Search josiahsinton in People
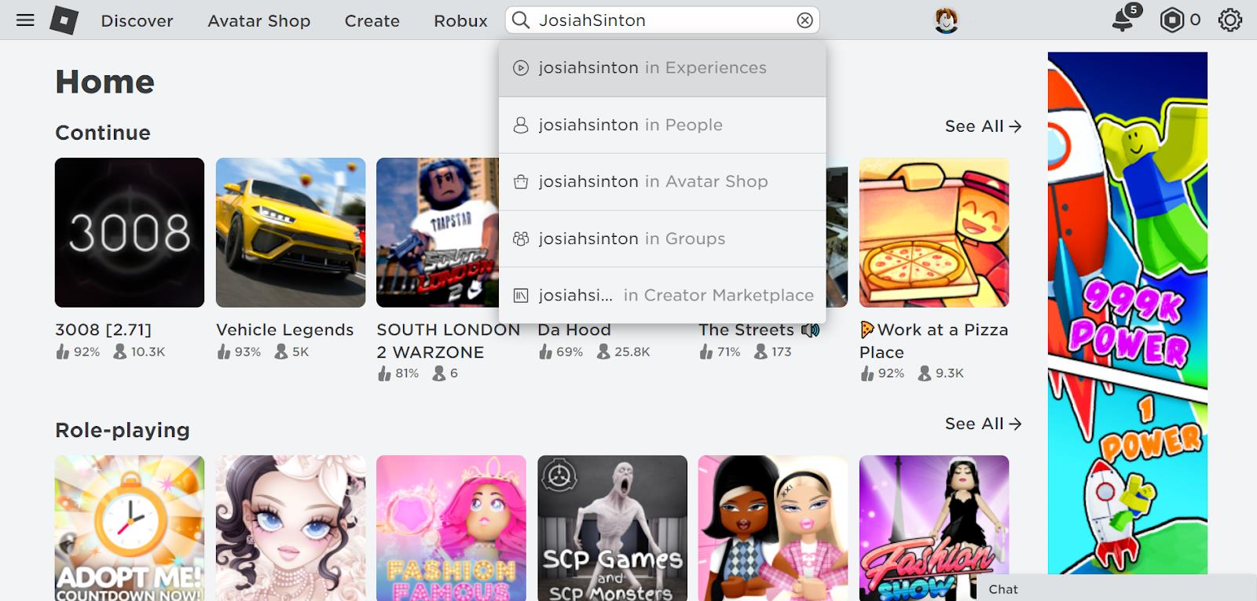 (662, 126)
